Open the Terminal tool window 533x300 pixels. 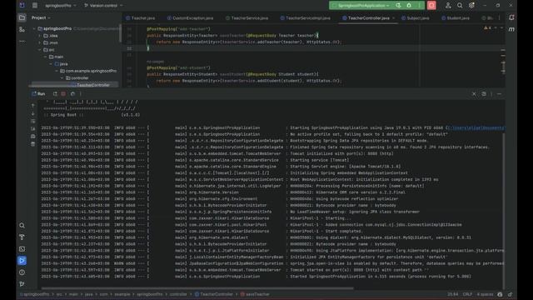[x=22, y=249]
